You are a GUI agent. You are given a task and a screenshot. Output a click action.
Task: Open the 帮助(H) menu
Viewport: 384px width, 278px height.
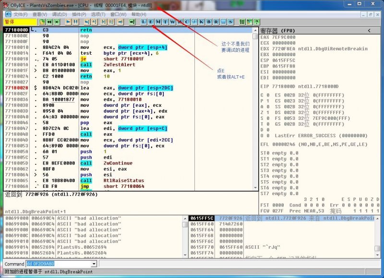point(139,14)
